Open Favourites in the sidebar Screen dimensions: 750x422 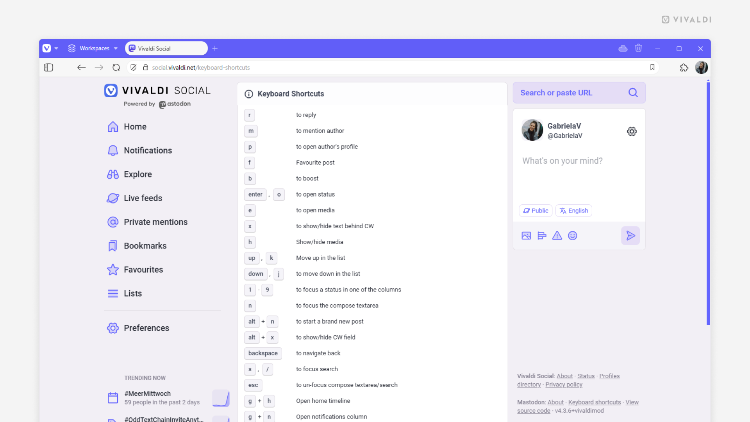click(x=135, y=270)
